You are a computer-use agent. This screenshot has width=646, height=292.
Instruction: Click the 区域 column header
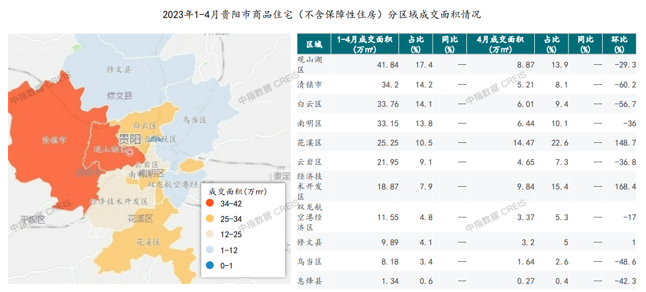tap(314, 44)
